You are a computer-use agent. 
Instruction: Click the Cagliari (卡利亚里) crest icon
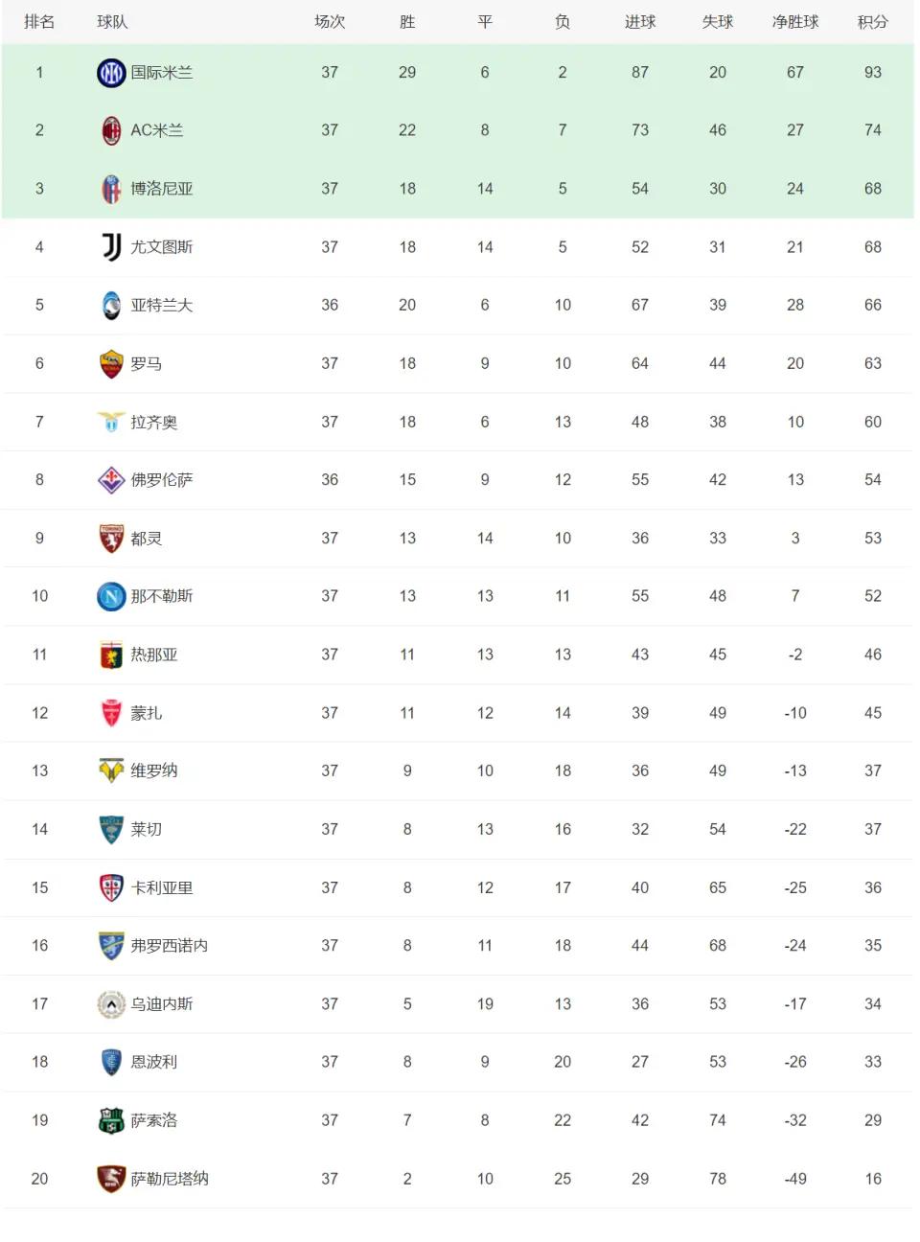[111, 887]
